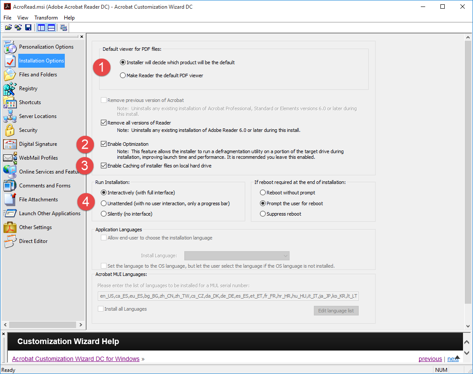Choose Interactively (with full interface) installation

click(103, 192)
